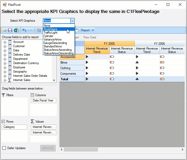The height and width of the screenshot is (160, 187).
Task: Click the open folder toolbar icon
Action: (4, 30)
